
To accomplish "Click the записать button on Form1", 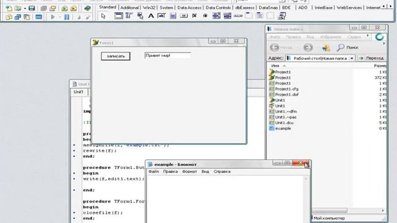I will pos(116,56).
